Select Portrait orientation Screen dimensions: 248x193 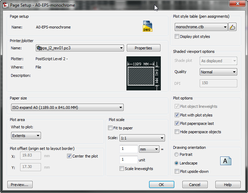click(176, 154)
